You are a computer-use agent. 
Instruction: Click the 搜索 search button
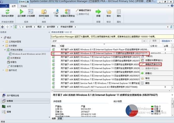(x=153, y=41)
